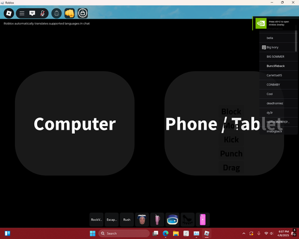The width and height of the screenshot is (299, 239).
Task: Toggle the chat window icon
Action: (32, 13)
